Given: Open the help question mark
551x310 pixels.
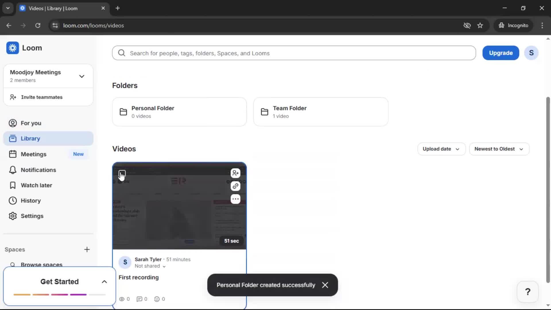Looking at the screenshot, I should 528,292.
